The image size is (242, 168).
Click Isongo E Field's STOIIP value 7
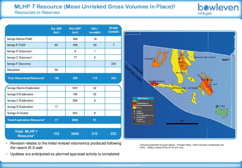(x=114, y=45)
